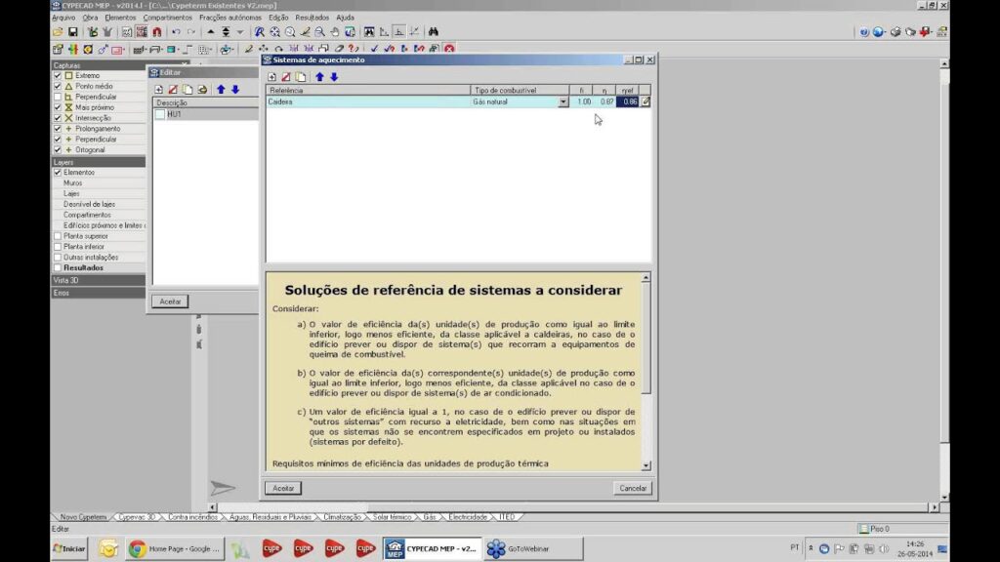This screenshot has width=1000, height=562.
Task: Click the undo arrow in toolbar
Action: (x=177, y=32)
